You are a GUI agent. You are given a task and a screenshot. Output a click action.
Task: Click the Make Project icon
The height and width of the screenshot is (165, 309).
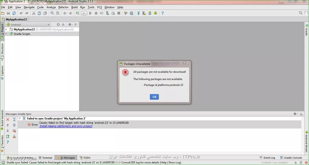point(78,13)
